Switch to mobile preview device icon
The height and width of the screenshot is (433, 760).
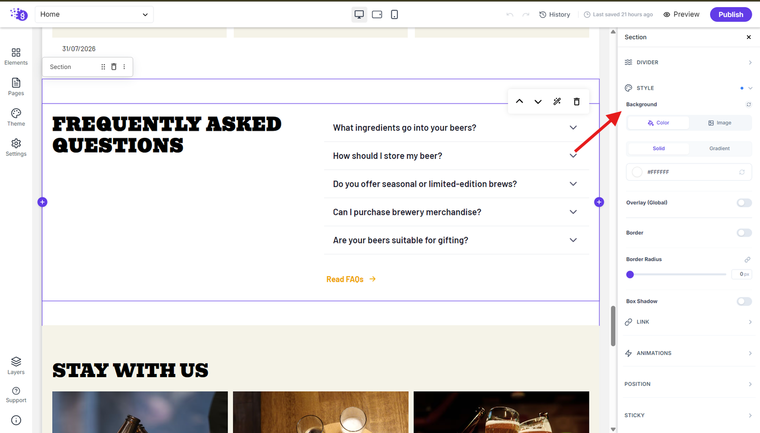[395, 15]
